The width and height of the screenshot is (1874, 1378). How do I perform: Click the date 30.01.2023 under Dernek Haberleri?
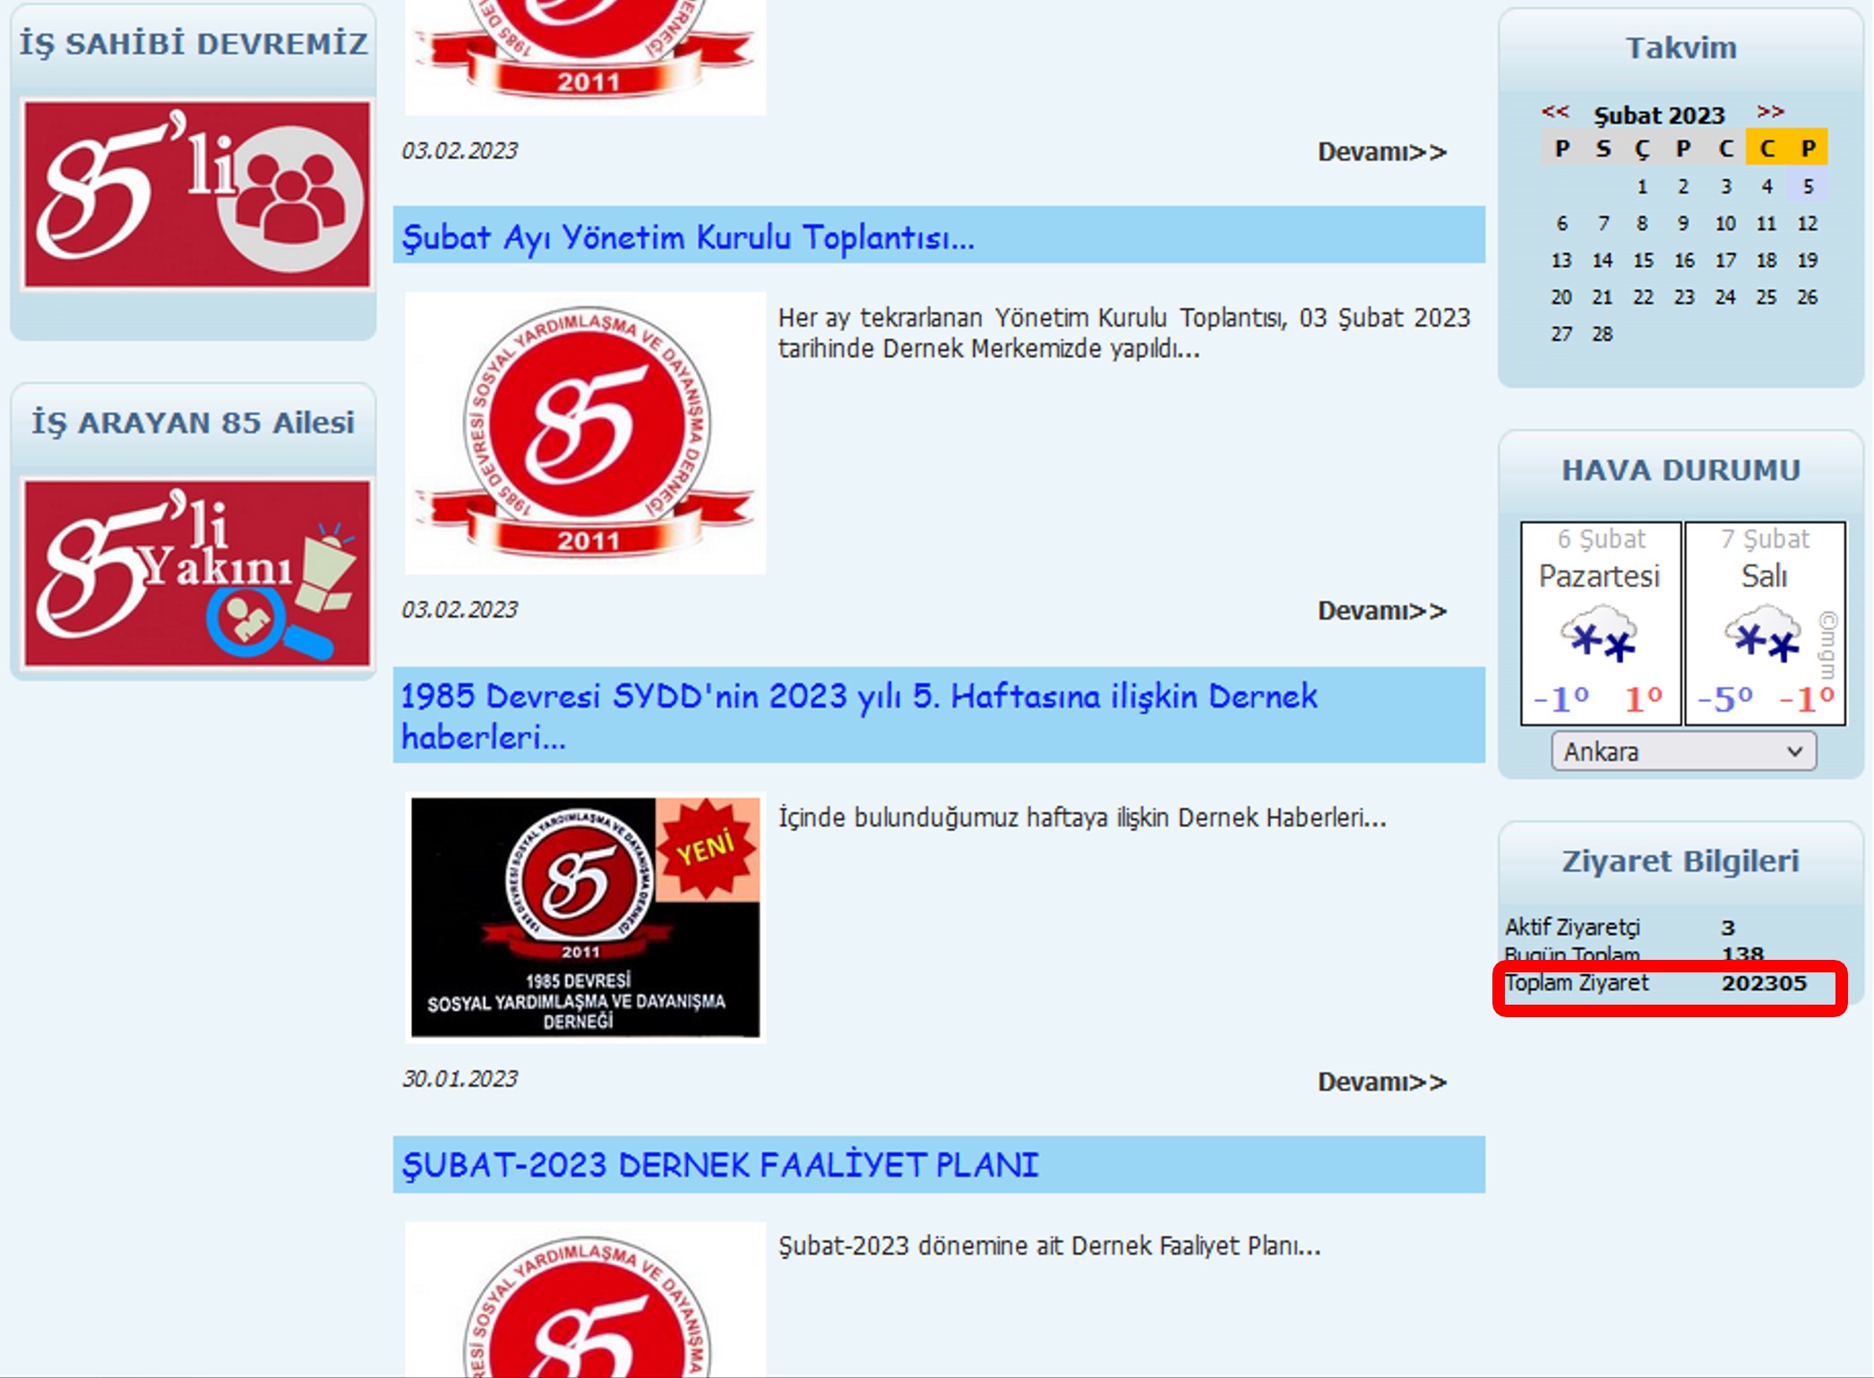pyautogui.click(x=460, y=1078)
